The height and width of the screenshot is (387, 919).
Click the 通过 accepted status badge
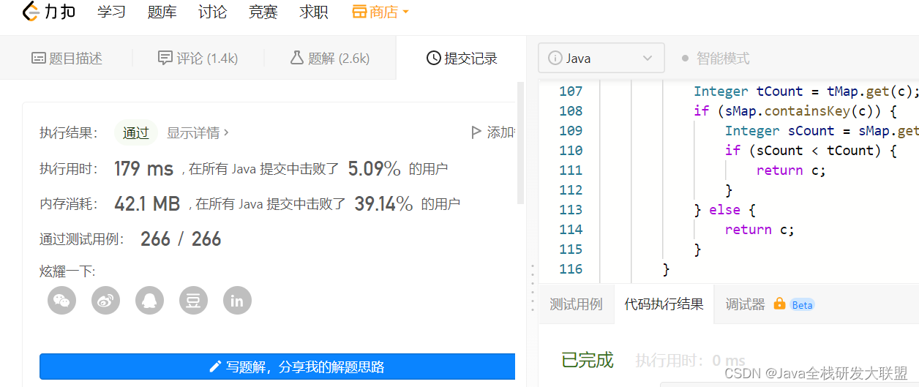136,132
